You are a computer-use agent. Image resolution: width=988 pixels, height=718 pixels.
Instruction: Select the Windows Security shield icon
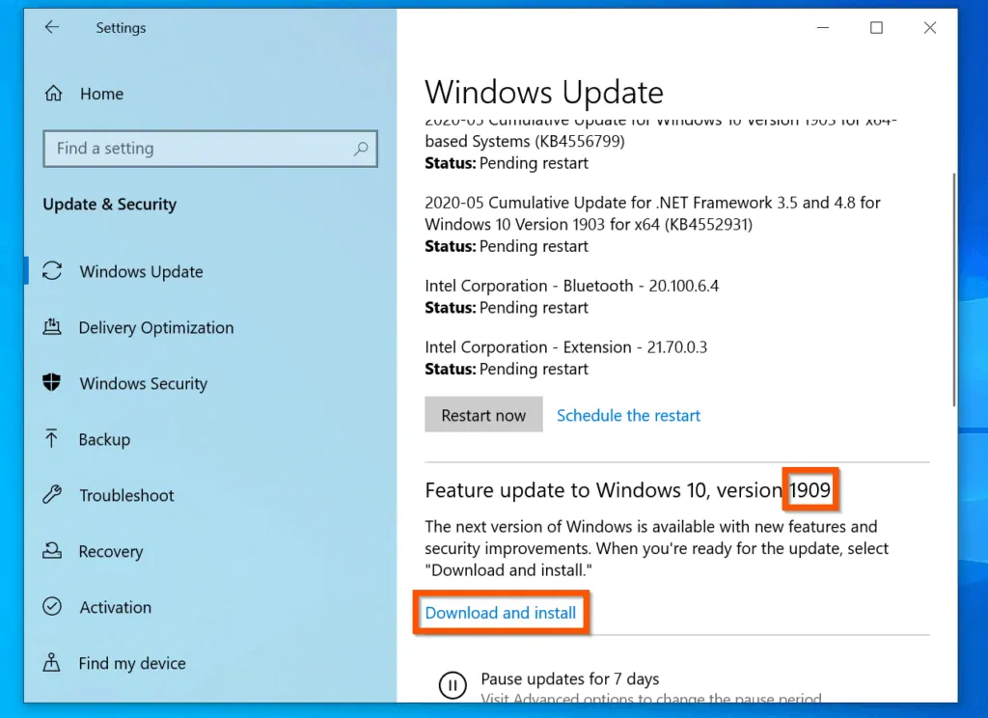click(52, 383)
